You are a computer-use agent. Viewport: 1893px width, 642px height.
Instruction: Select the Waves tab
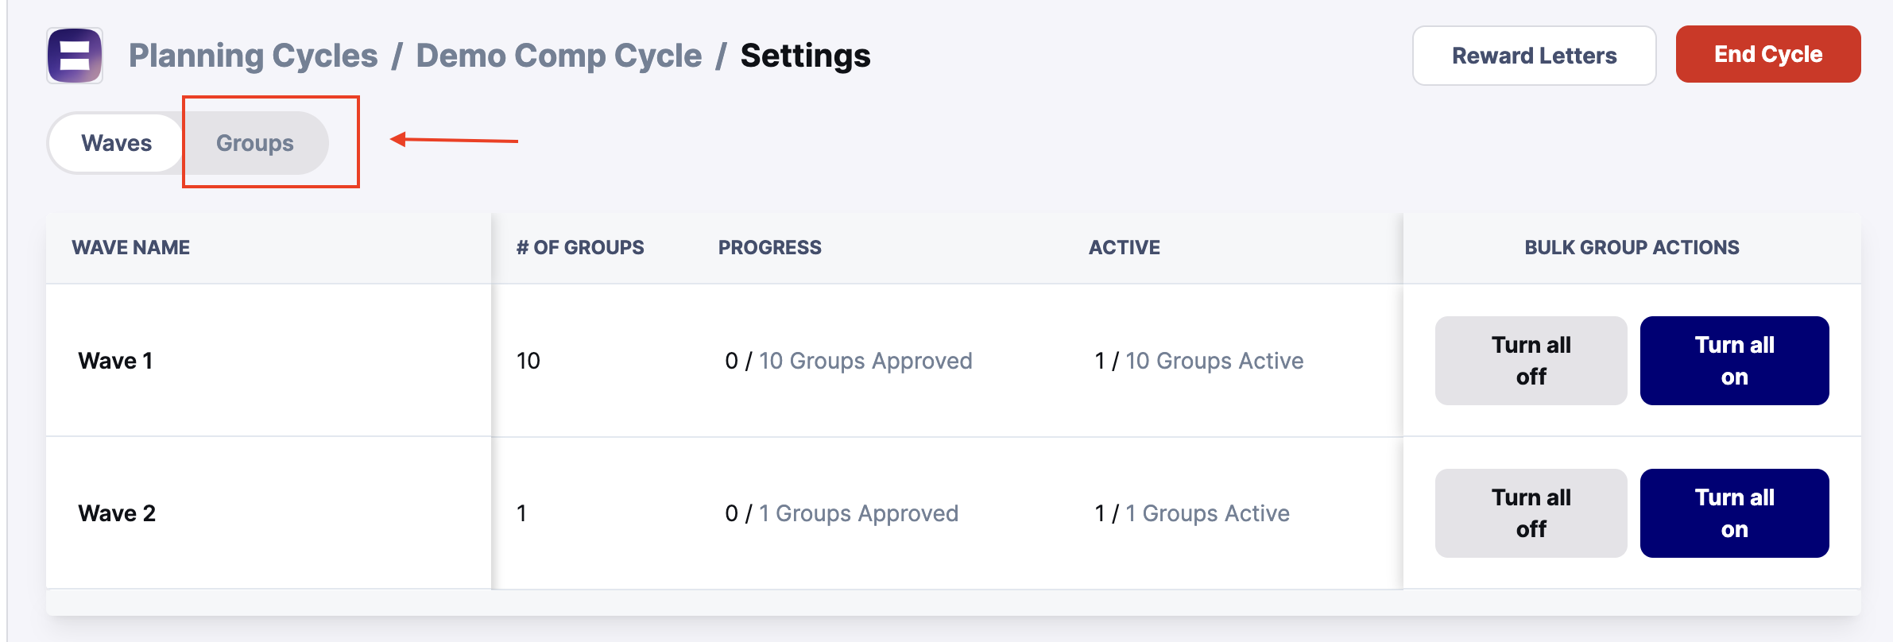point(117,143)
